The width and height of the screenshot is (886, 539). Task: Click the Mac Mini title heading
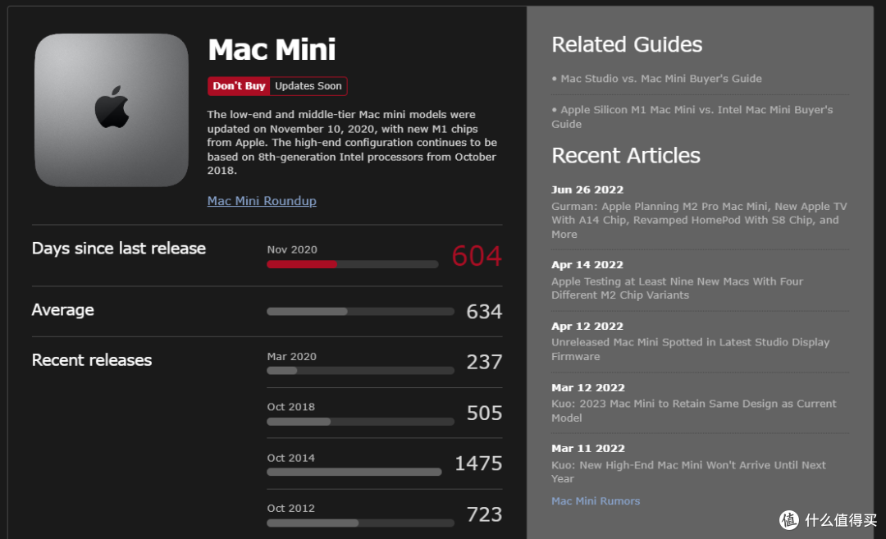tap(272, 50)
